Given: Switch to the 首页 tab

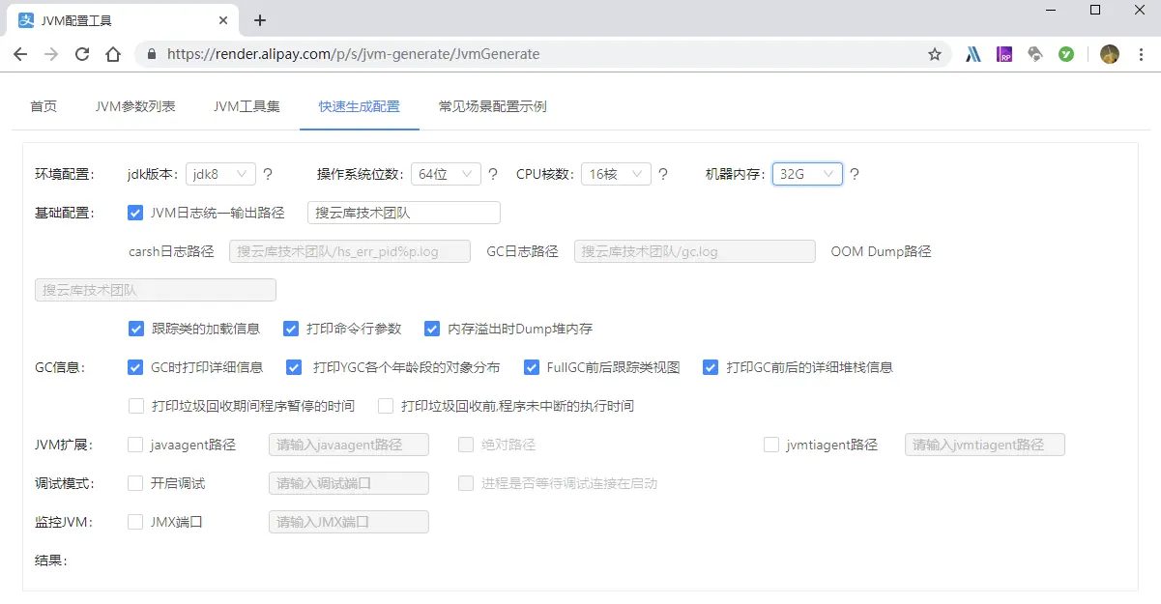Looking at the screenshot, I should (x=44, y=106).
